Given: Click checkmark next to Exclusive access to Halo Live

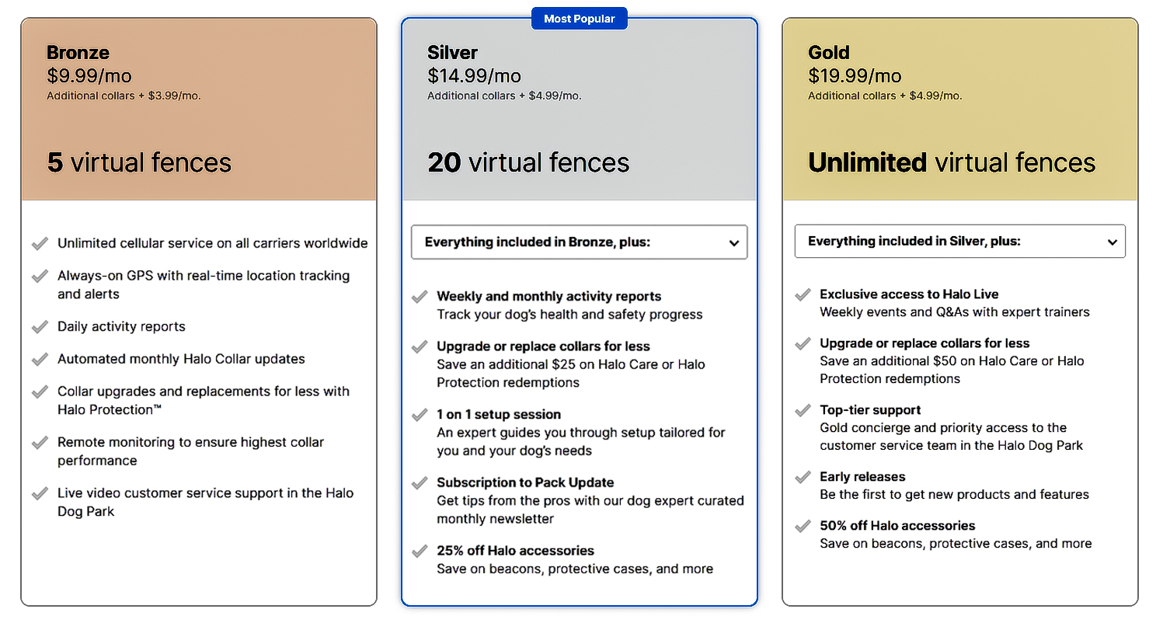Looking at the screenshot, I should click(803, 294).
